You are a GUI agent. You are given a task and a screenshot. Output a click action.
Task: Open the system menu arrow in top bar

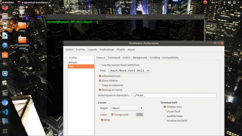coord(239,2)
